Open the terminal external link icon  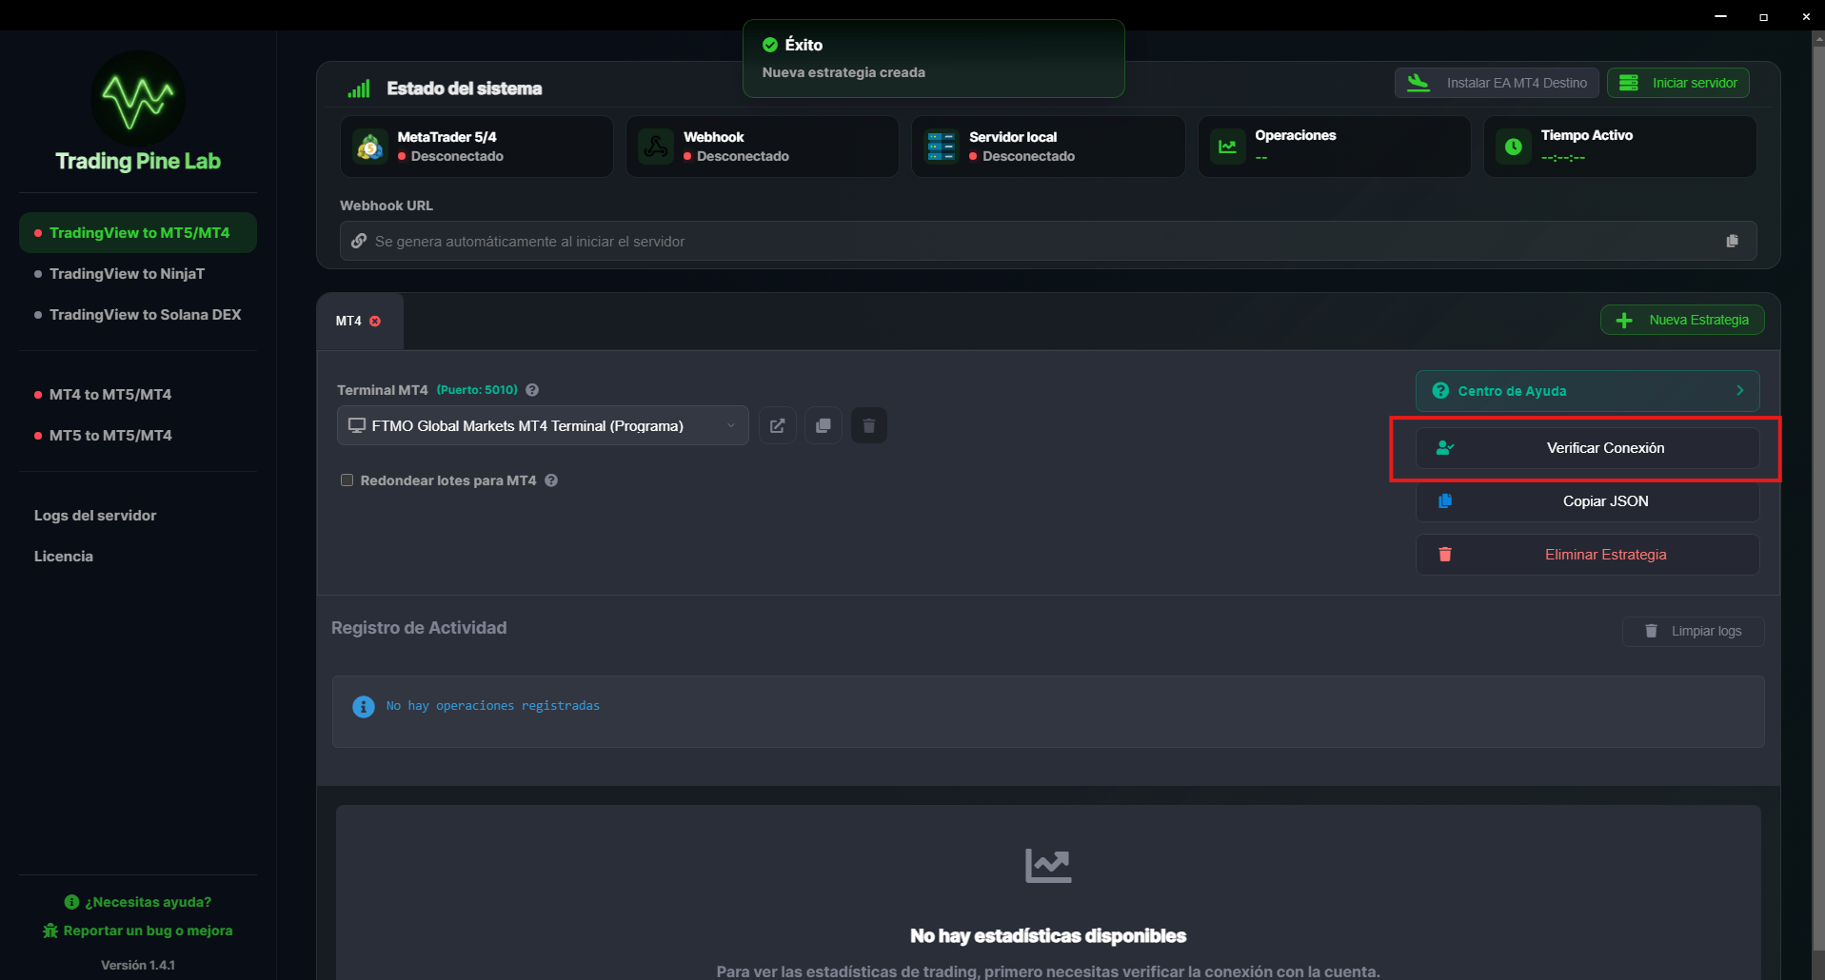777,425
